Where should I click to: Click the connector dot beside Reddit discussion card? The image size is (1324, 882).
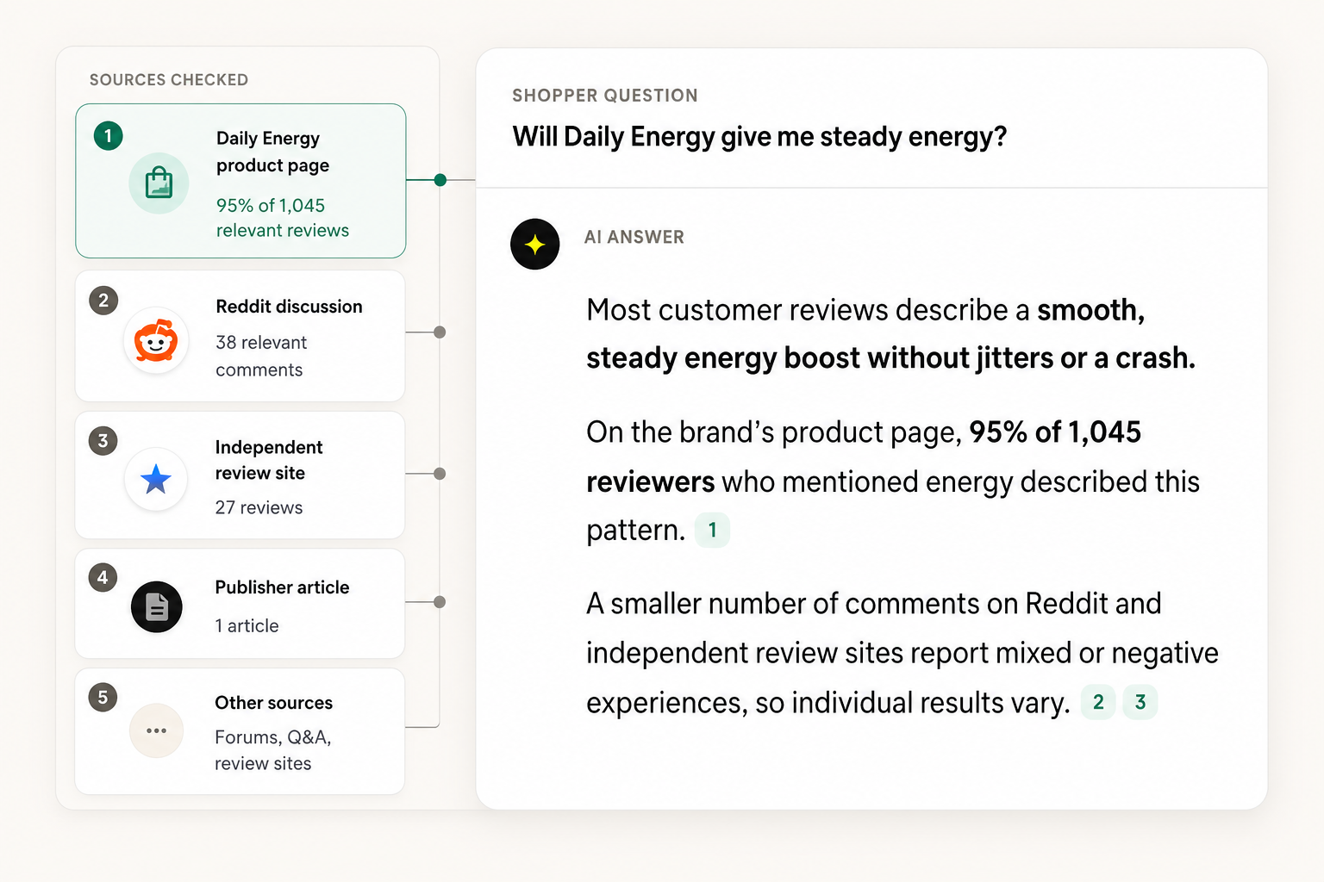coord(440,332)
